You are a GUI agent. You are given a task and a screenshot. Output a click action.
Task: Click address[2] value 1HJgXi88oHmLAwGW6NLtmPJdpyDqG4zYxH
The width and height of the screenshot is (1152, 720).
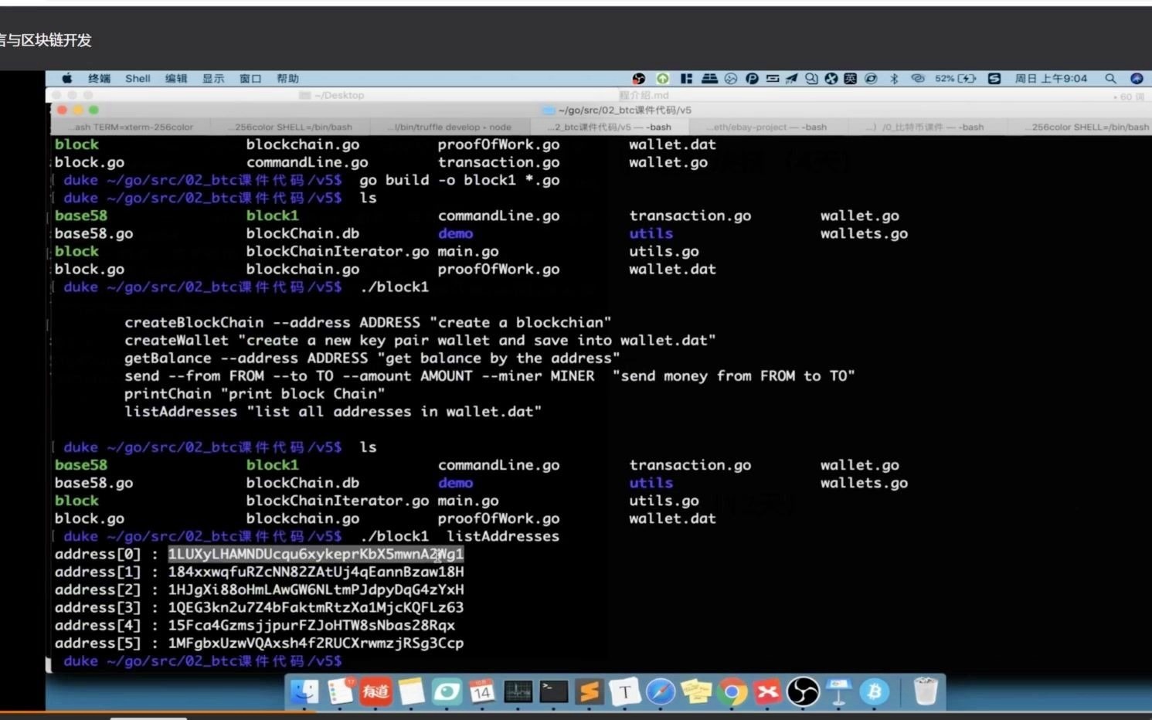316,589
